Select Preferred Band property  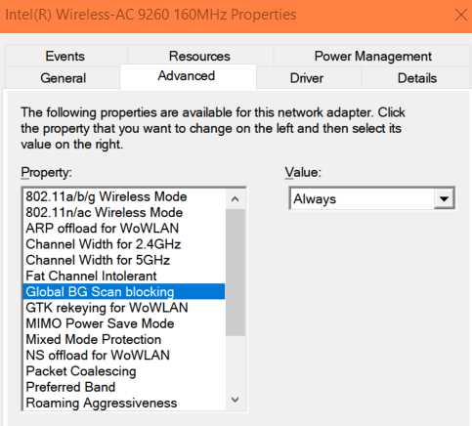click(x=124, y=387)
